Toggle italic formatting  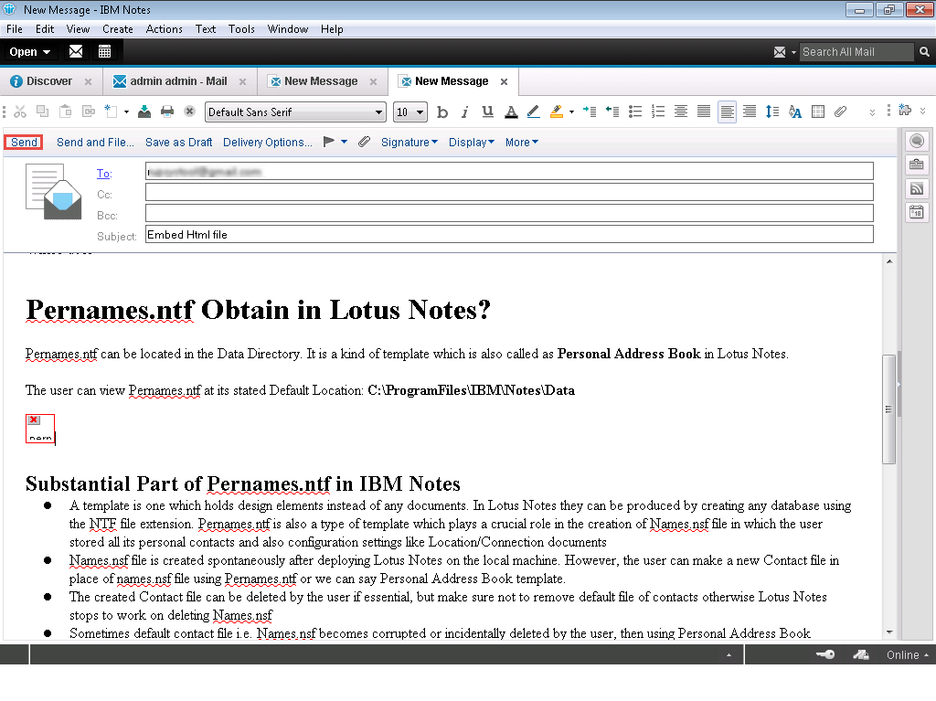coord(465,112)
